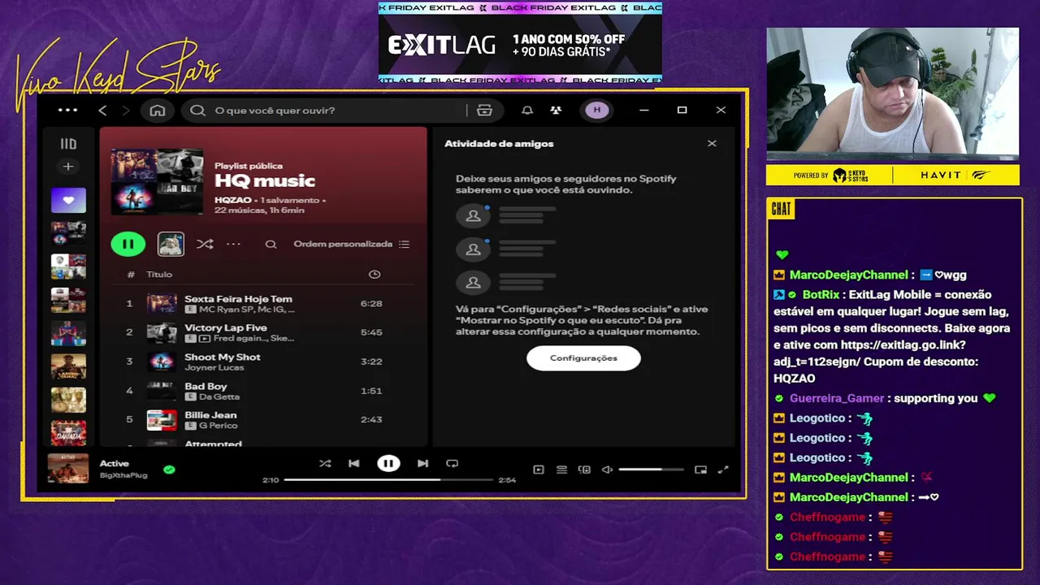Viewport: 1040px width, 585px height.
Task: Open artist 'Da Getta' link
Action: tap(219, 396)
